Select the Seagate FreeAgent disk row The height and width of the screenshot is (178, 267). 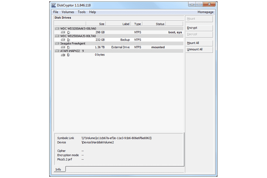119,43
